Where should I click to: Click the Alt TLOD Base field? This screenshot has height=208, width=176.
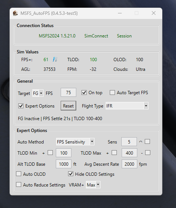pyautogui.click(x=64, y=164)
